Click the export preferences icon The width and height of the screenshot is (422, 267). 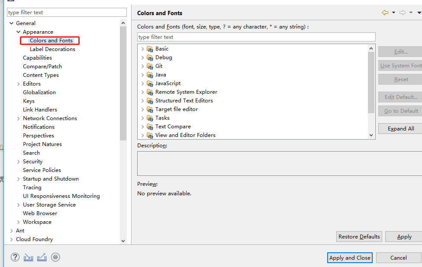coord(42,257)
